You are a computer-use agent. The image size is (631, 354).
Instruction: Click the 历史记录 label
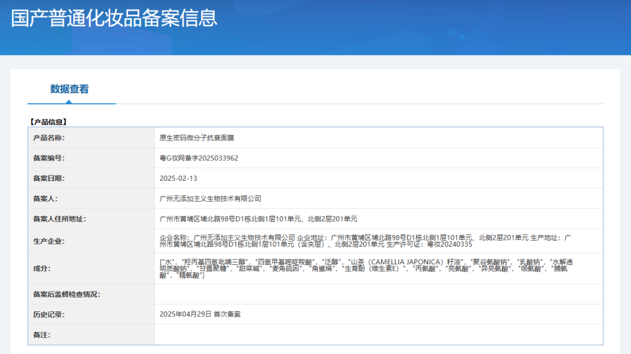[48, 314]
